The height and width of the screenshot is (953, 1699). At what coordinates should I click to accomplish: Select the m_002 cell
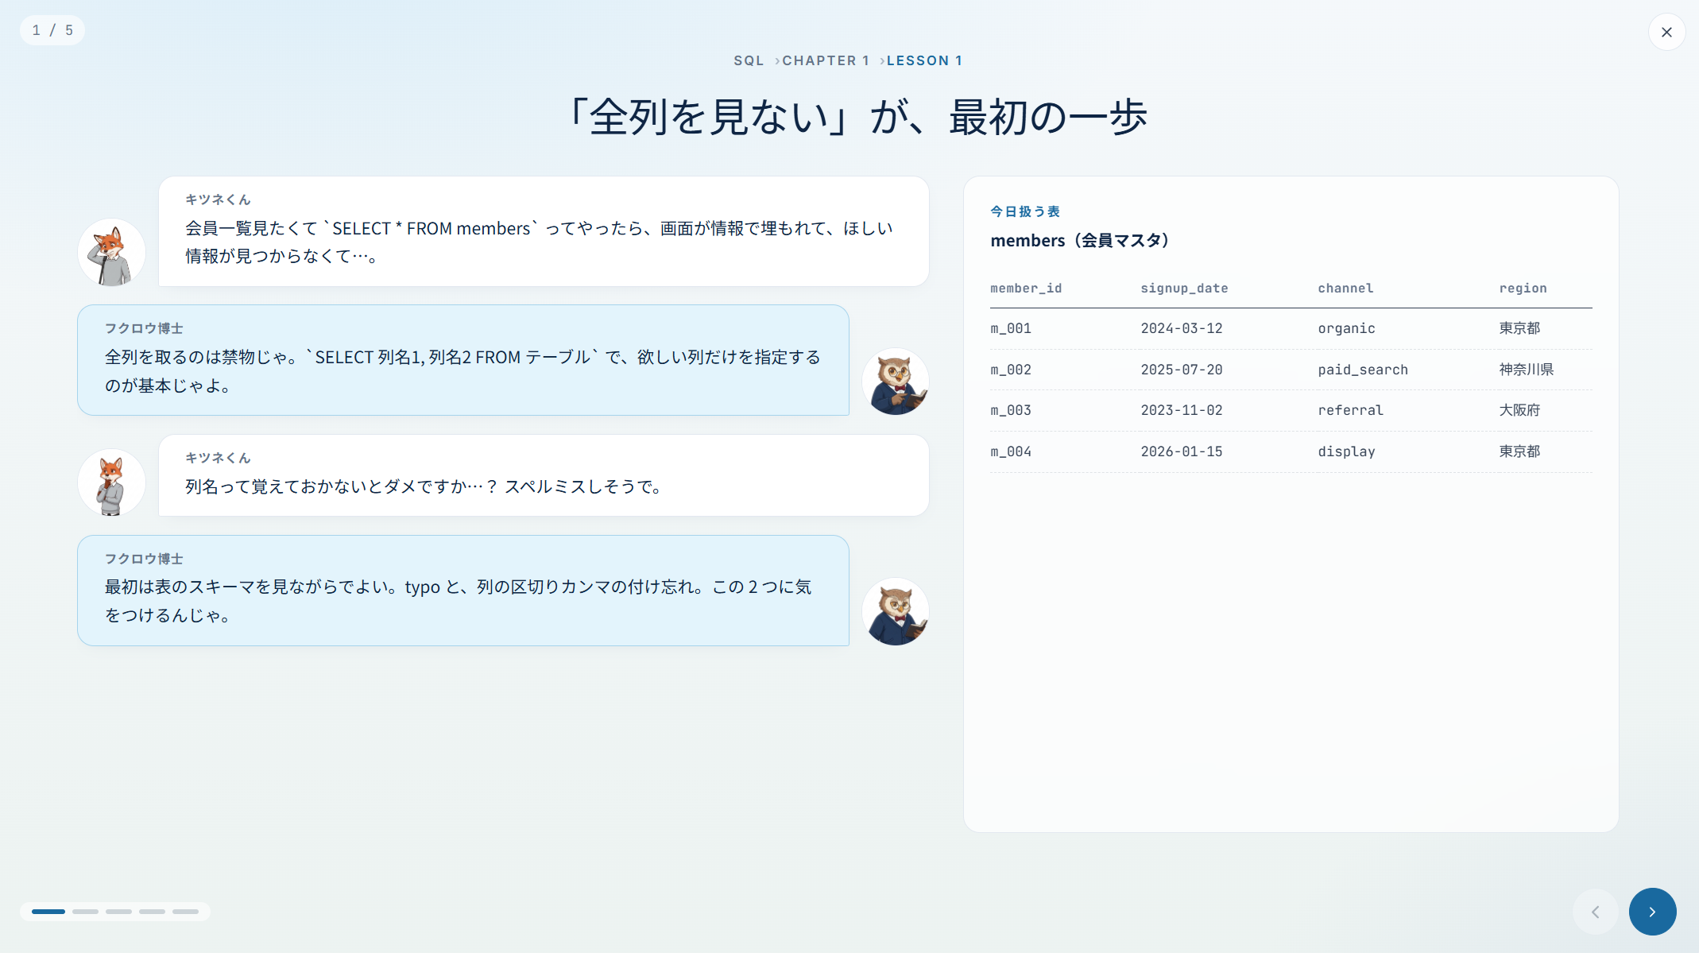pos(1011,370)
